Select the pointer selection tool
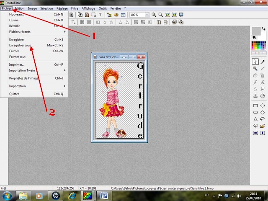268x201 pixels. pyautogui.click(x=255, y=62)
